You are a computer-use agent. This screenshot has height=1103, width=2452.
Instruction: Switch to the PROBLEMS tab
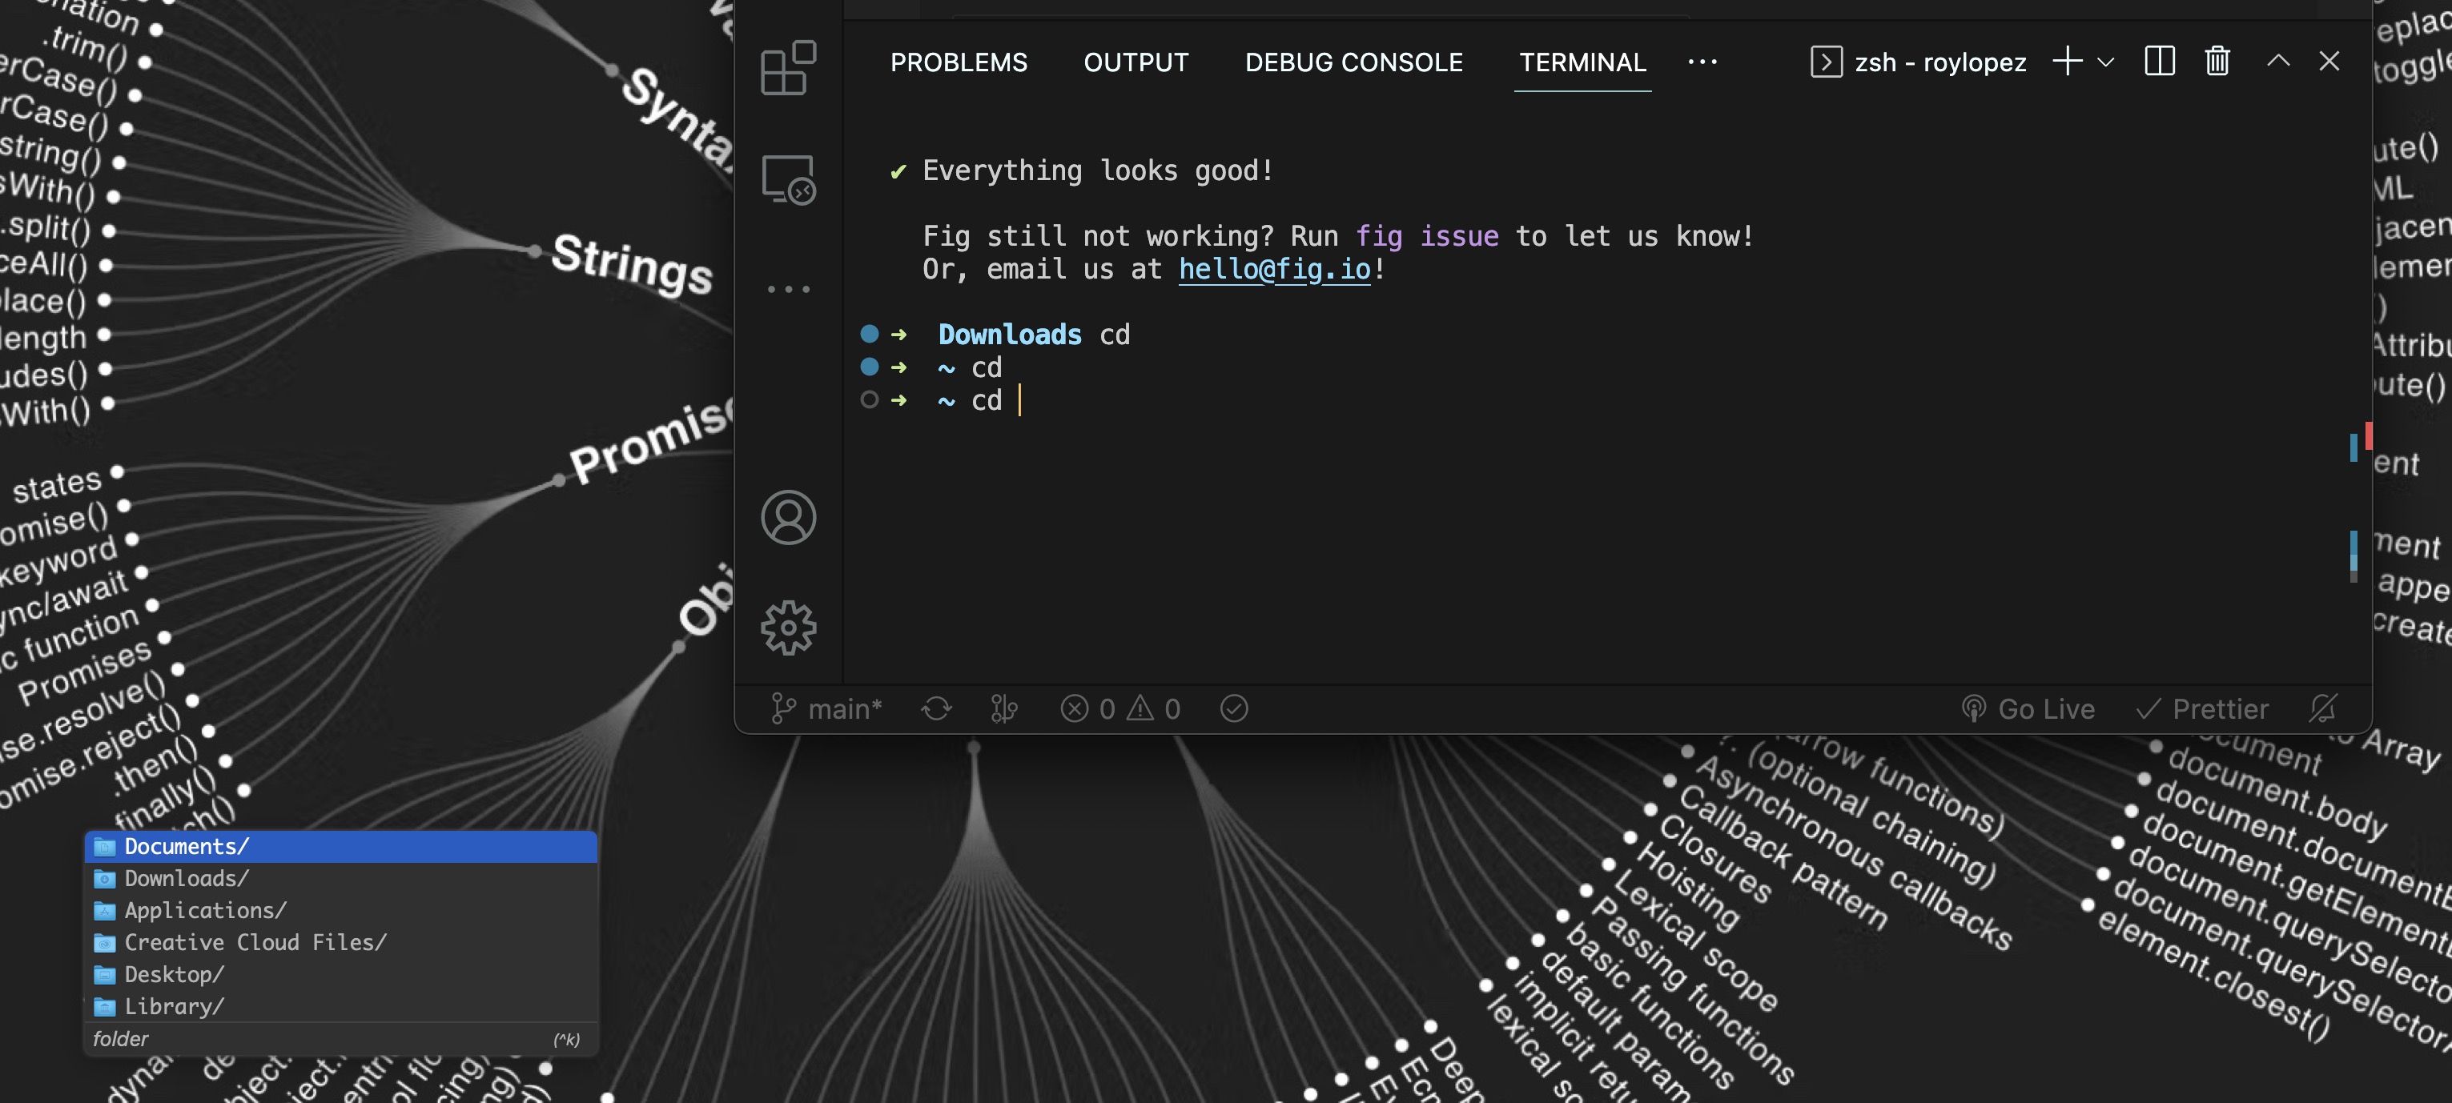959,62
